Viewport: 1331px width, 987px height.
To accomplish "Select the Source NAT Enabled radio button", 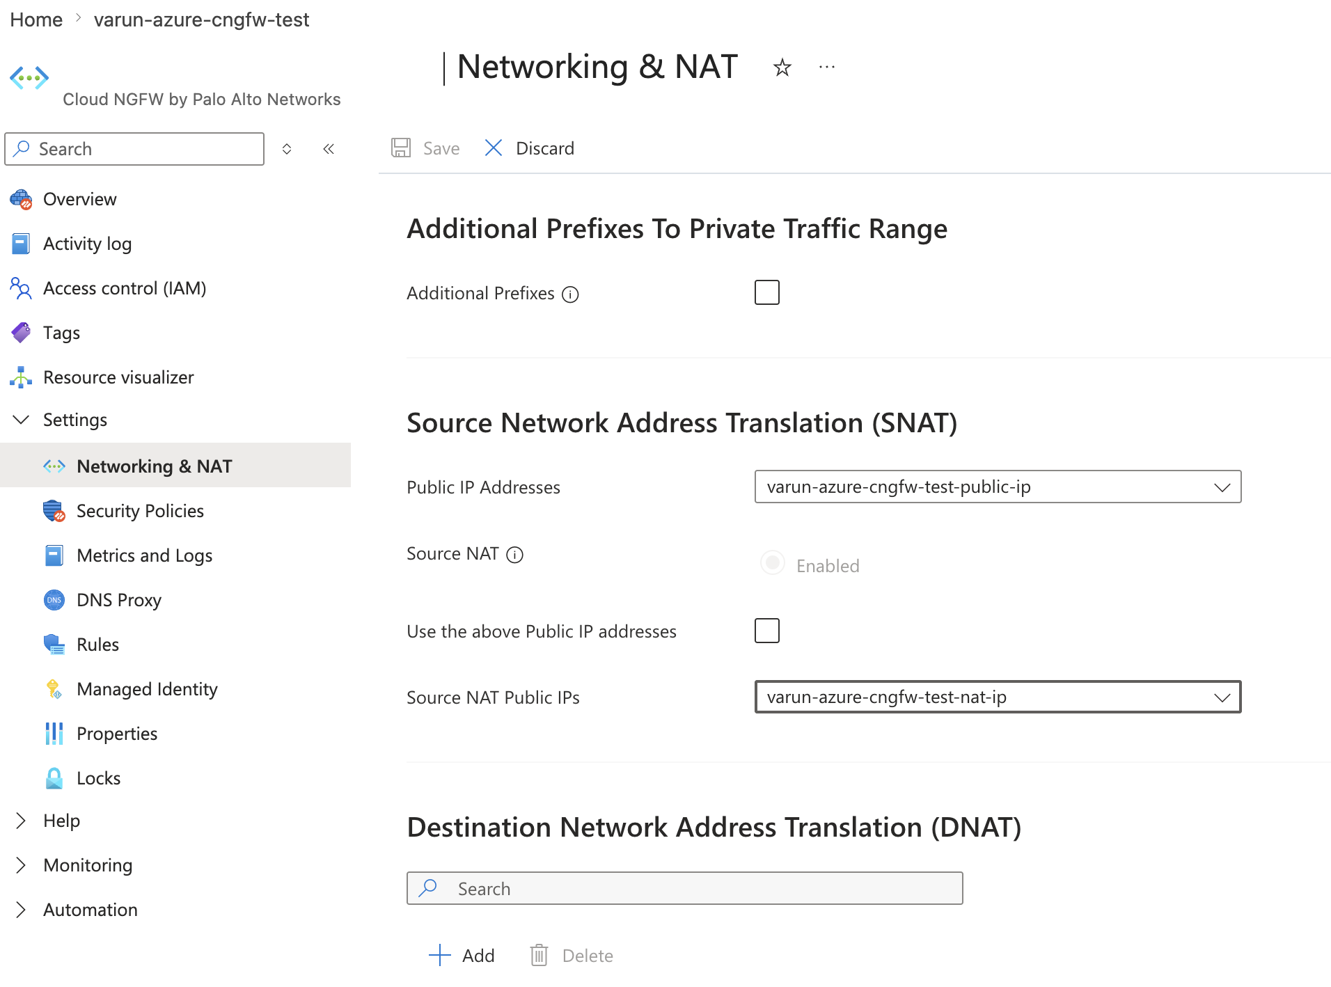I will coord(772,562).
